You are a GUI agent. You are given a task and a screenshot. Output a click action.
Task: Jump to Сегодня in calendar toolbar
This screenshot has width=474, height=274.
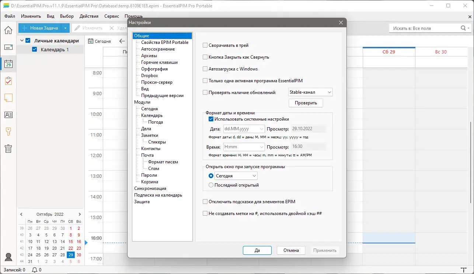point(100,41)
